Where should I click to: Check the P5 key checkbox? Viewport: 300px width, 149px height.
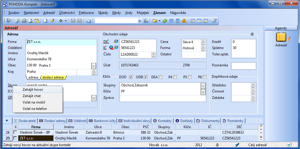tap(190, 77)
